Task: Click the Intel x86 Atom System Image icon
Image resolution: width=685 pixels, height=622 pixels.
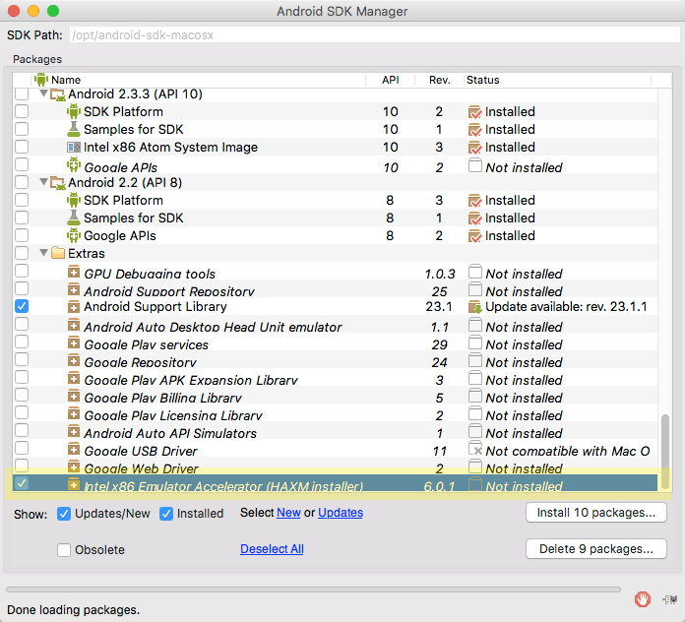Action: click(x=74, y=147)
